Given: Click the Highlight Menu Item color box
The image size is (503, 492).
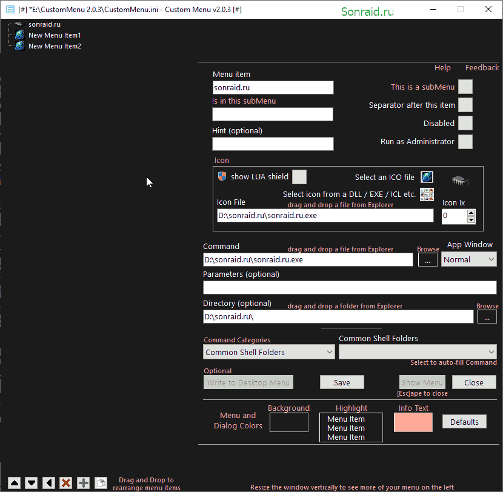Looking at the screenshot, I should point(351,427).
